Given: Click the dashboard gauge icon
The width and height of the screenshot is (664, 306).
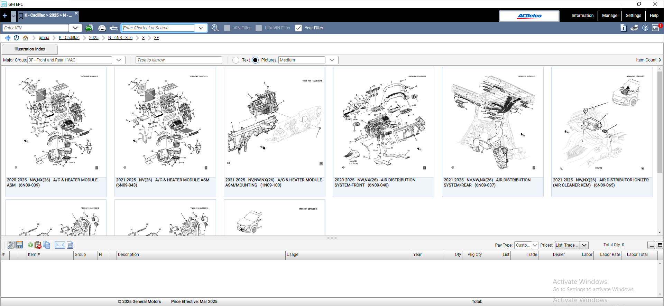Looking at the screenshot, I should pos(102,28).
